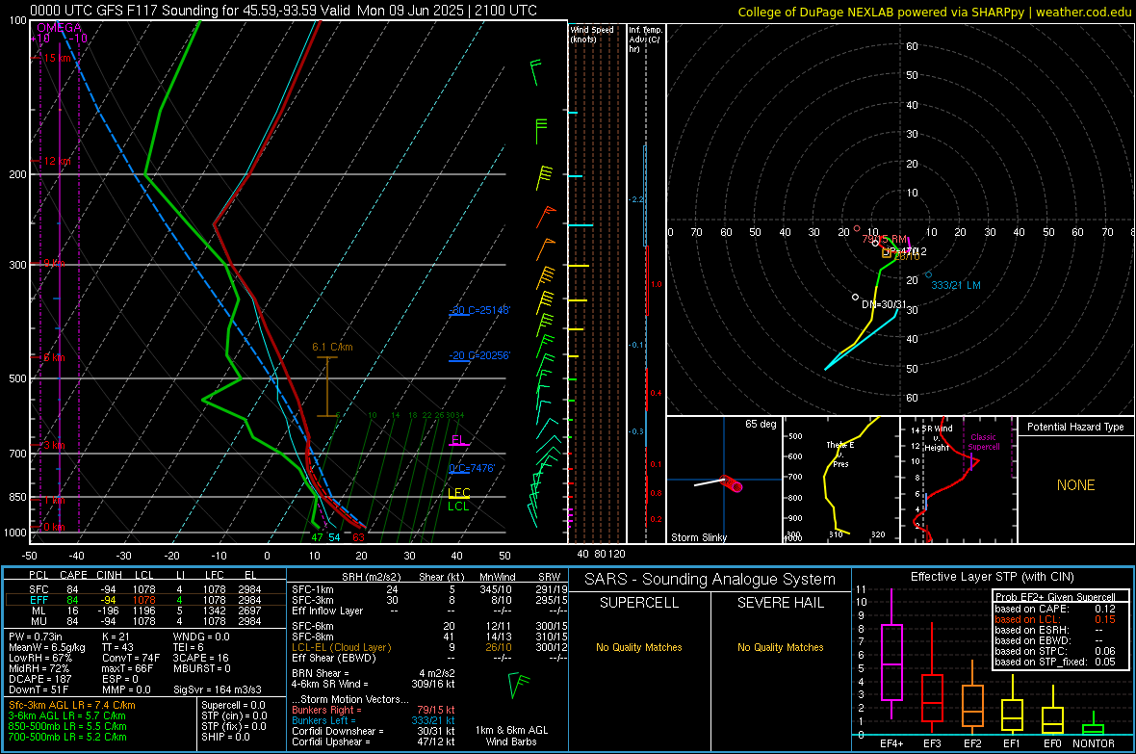1136x754 pixels.
Task: Click No Quality Matches under SUPERCELL
Action: (x=639, y=647)
